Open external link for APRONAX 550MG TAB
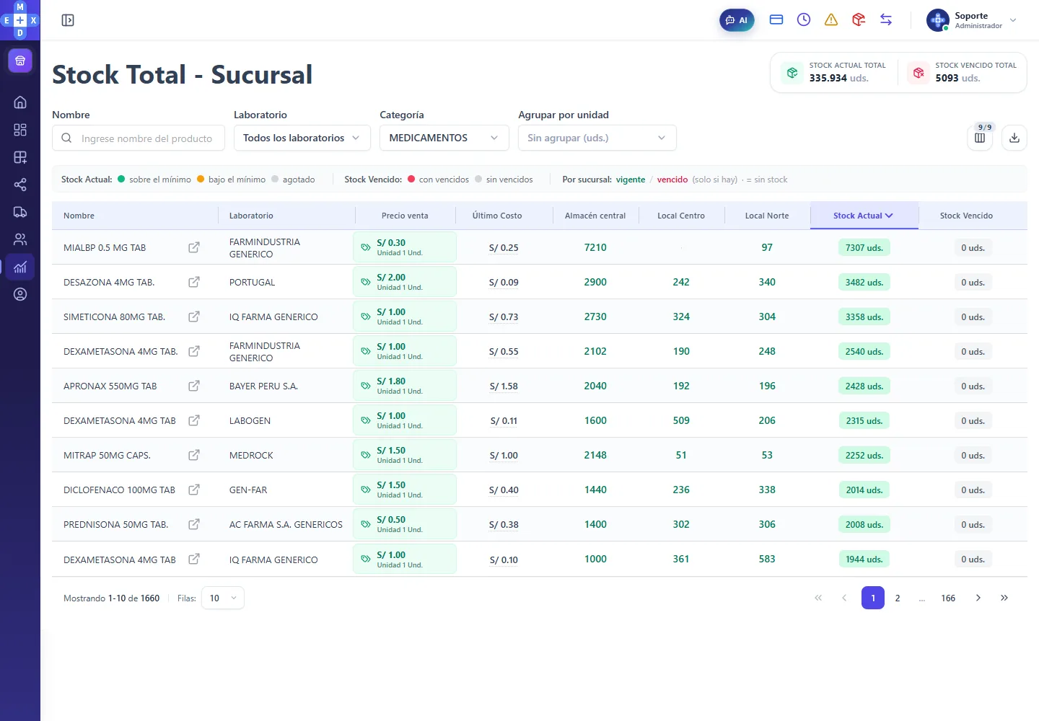Image resolution: width=1039 pixels, height=721 pixels. pyautogui.click(x=194, y=386)
